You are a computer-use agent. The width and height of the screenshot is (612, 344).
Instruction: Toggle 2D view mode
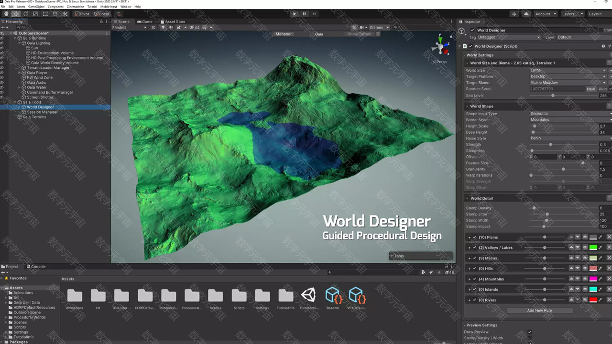click(x=153, y=28)
